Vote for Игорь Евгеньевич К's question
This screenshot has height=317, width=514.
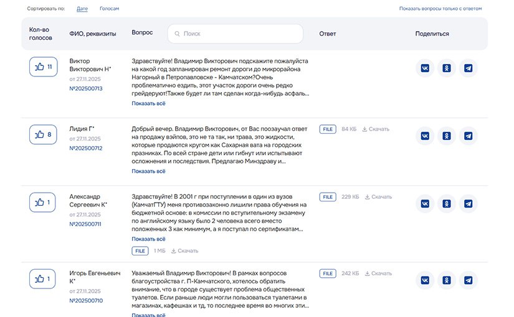pos(42,278)
